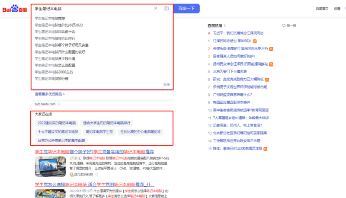Click the verification badge beside b2b.baidu.com

click(59, 104)
